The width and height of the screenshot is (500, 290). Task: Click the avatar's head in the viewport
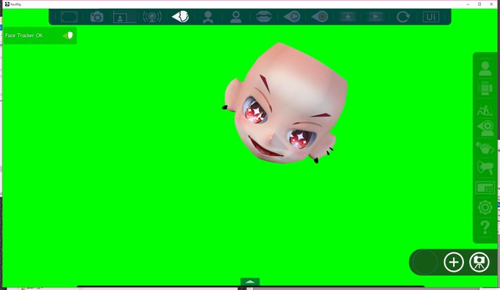click(285, 104)
